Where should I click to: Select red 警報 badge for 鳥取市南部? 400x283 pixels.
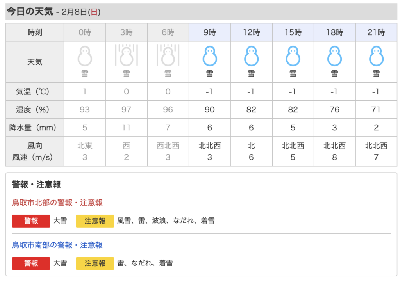pyautogui.click(x=31, y=263)
